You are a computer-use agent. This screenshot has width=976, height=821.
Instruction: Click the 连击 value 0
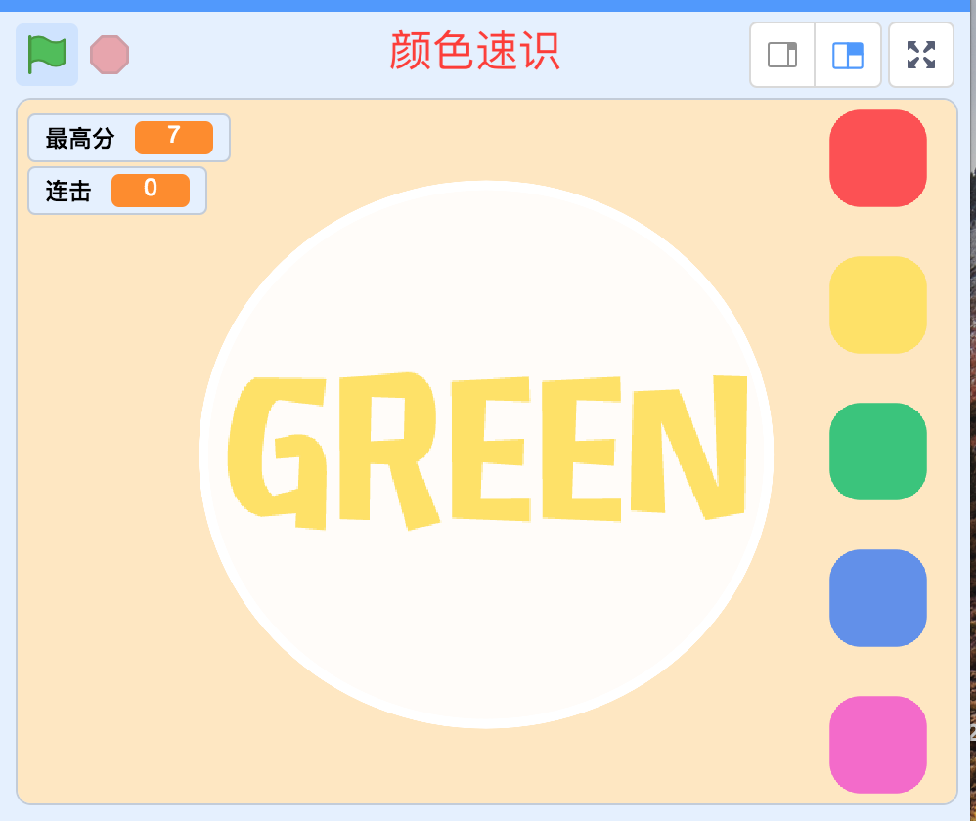coord(151,191)
